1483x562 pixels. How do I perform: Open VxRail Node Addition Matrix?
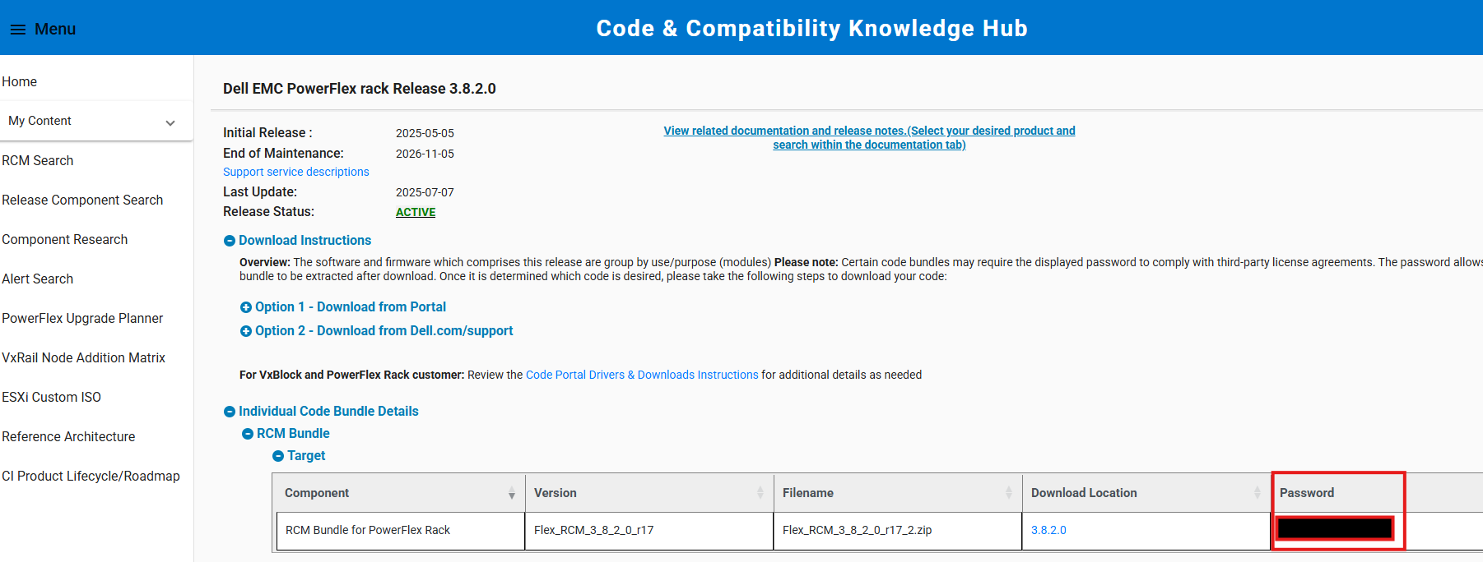coord(84,358)
